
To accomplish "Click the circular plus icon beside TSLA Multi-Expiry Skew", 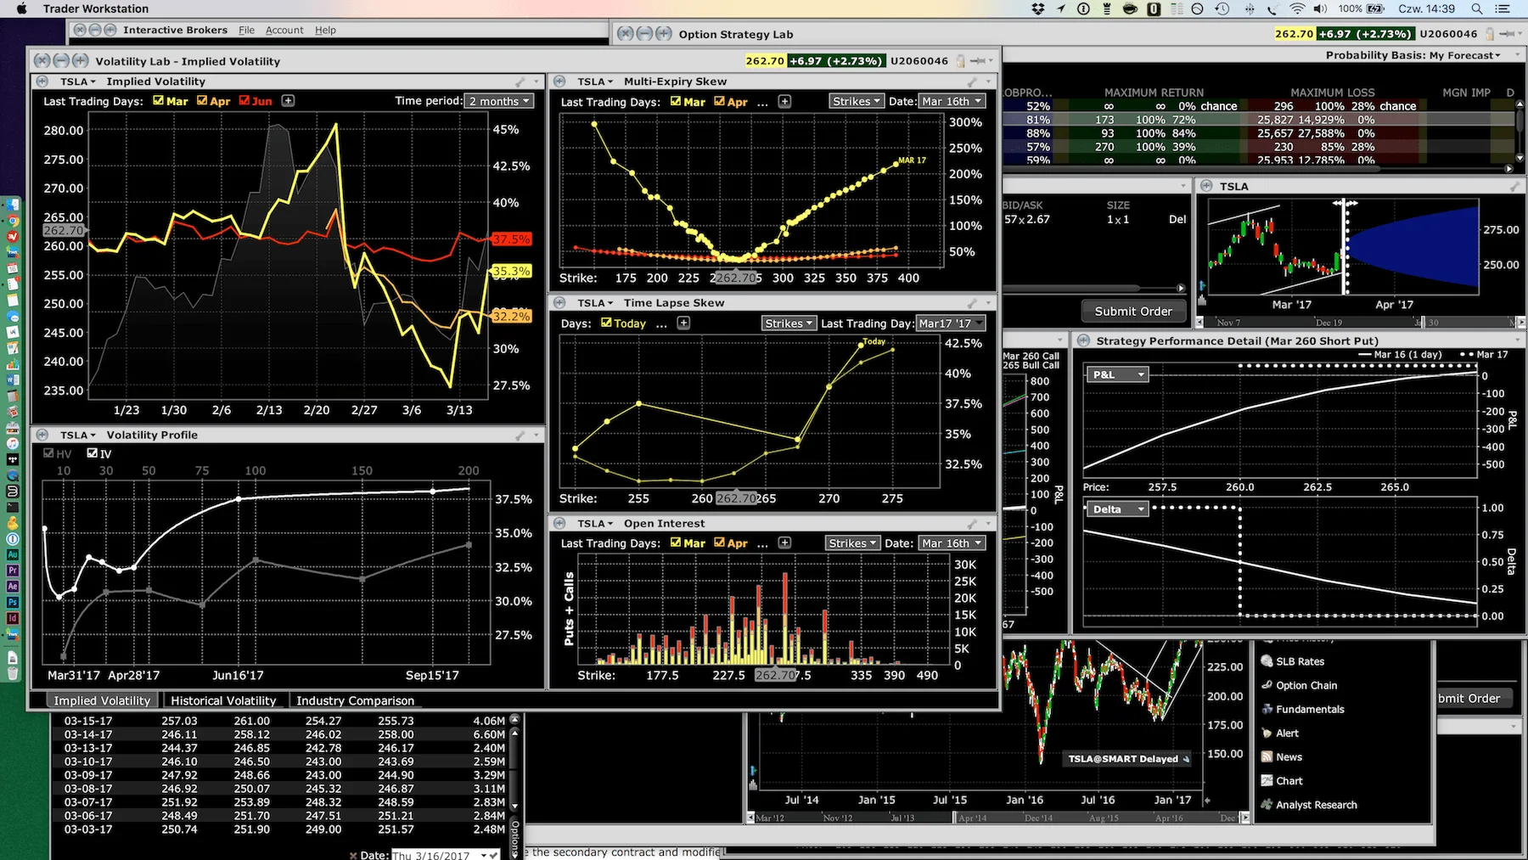I will pyautogui.click(x=560, y=82).
